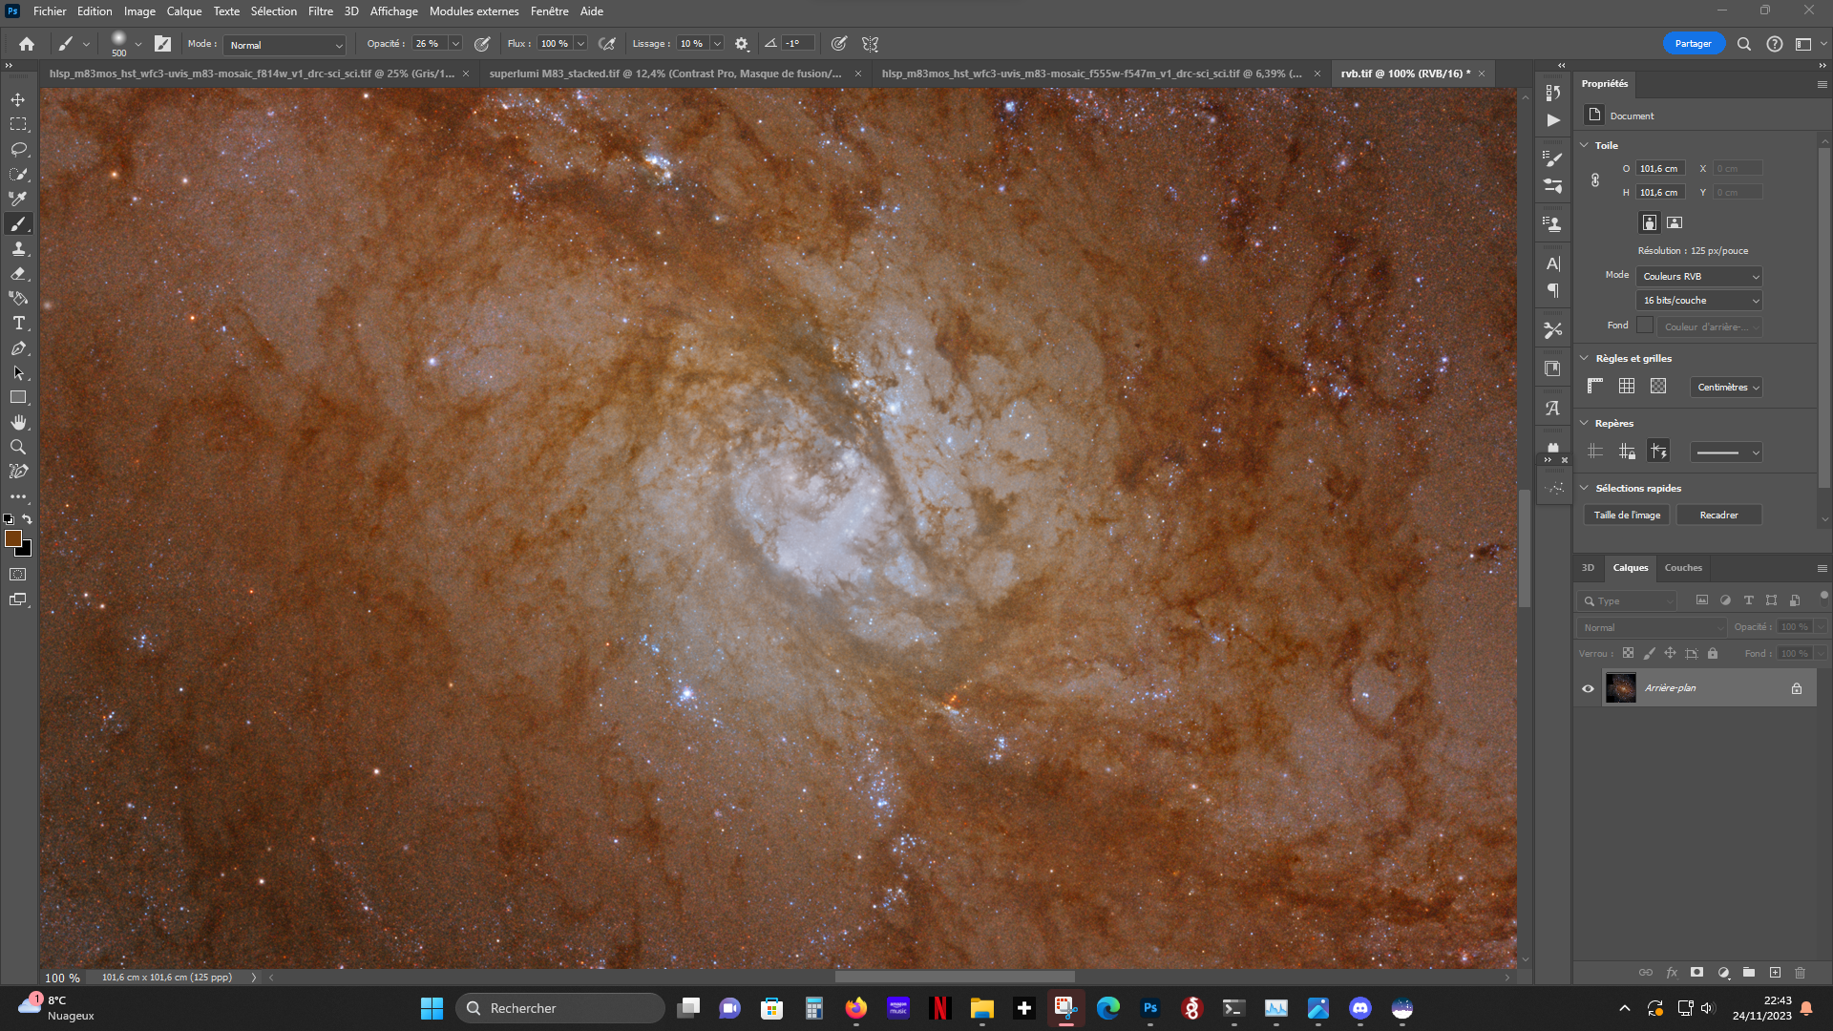Select the Hand tool

click(x=18, y=422)
